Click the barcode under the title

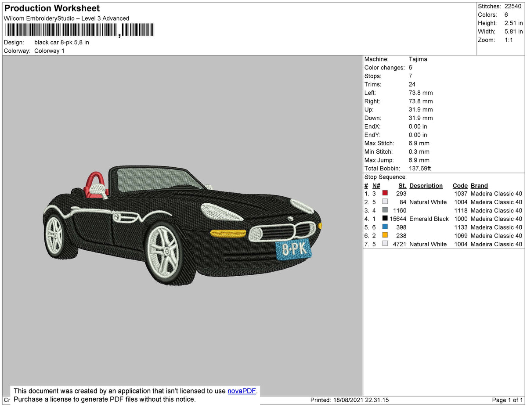point(80,30)
